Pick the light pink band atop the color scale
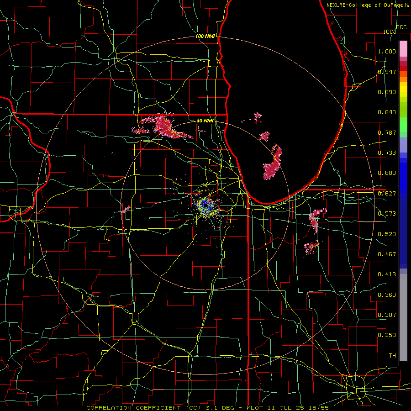 point(403,48)
